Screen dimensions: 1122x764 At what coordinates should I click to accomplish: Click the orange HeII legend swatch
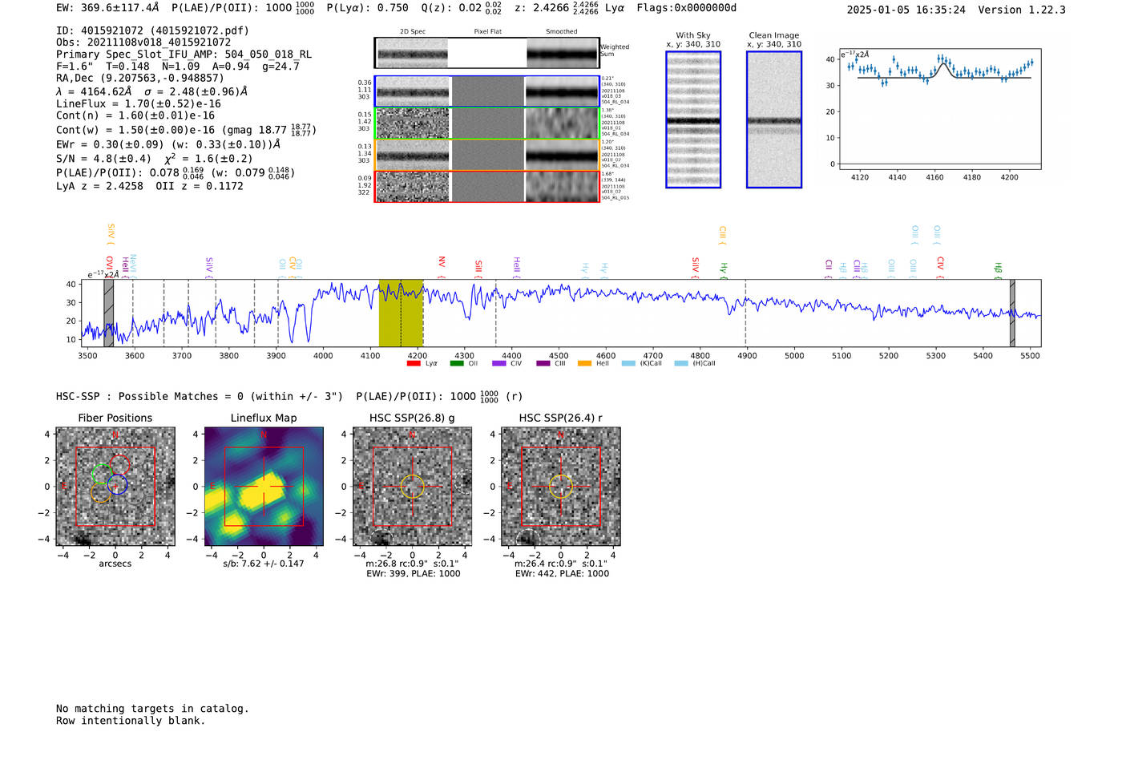pyautogui.click(x=584, y=364)
